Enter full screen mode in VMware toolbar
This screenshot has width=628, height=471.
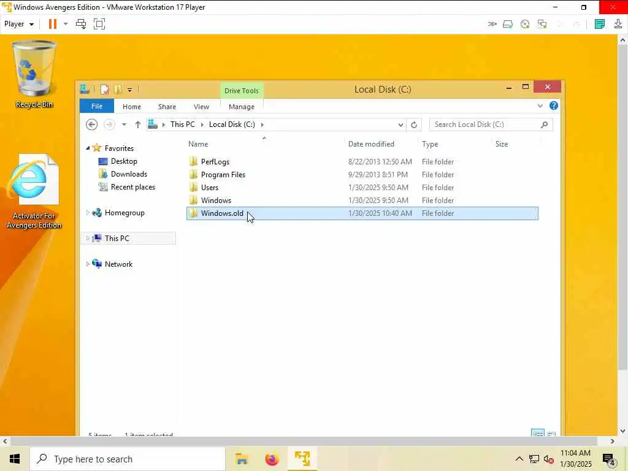[99, 24]
